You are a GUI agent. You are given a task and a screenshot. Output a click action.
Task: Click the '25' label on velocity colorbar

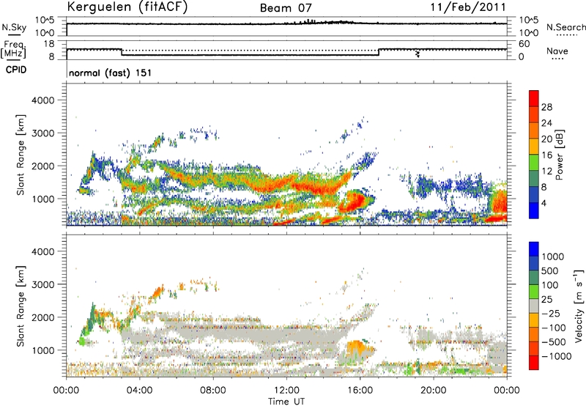pyautogui.click(x=546, y=299)
